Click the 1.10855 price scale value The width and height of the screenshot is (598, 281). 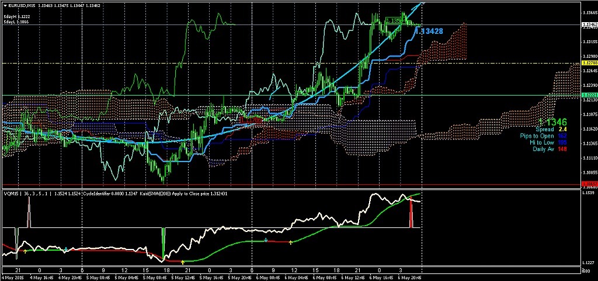pos(589,173)
